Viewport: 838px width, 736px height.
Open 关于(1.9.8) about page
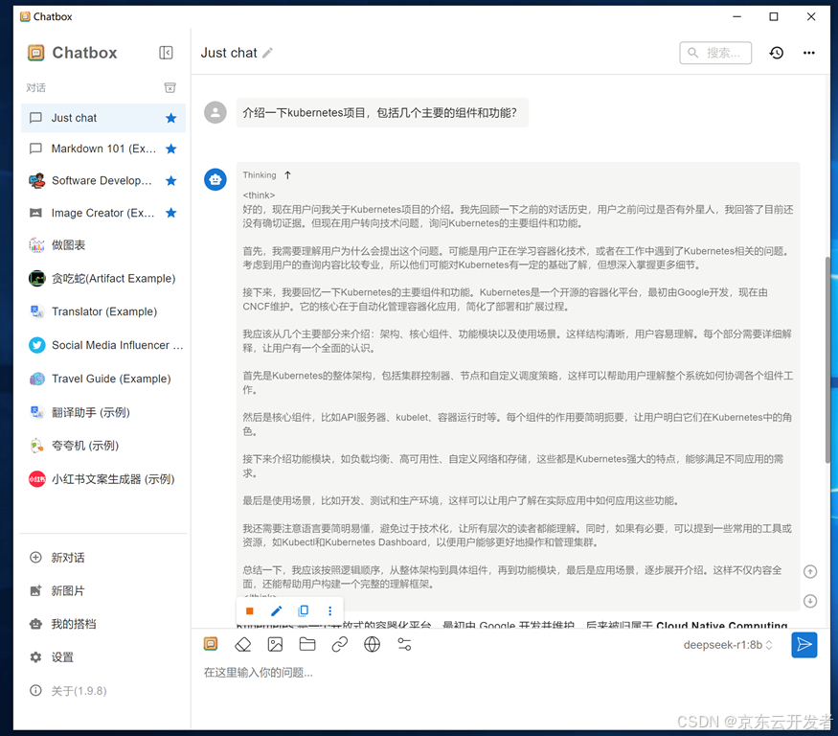(x=103, y=691)
